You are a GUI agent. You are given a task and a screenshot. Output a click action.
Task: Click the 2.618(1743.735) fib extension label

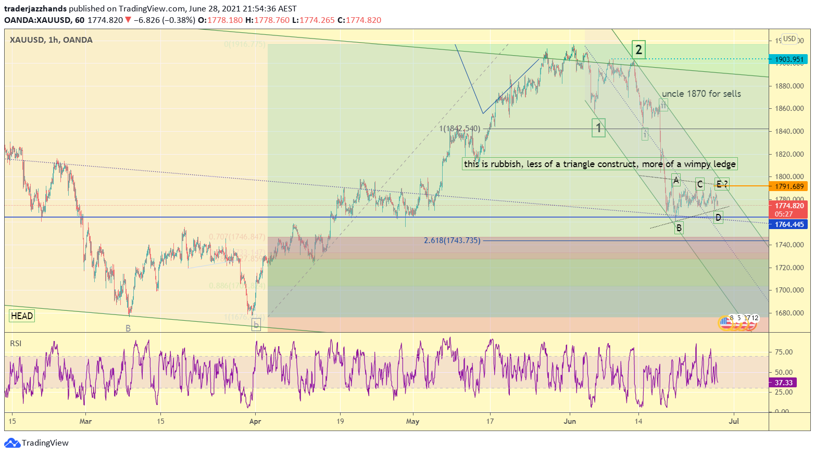click(x=452, y=241)
